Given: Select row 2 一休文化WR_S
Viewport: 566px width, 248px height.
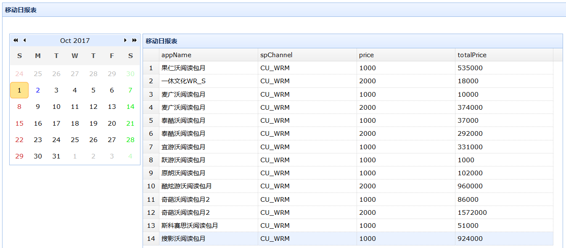Looking at the screenshot, I should pos(183,81).
